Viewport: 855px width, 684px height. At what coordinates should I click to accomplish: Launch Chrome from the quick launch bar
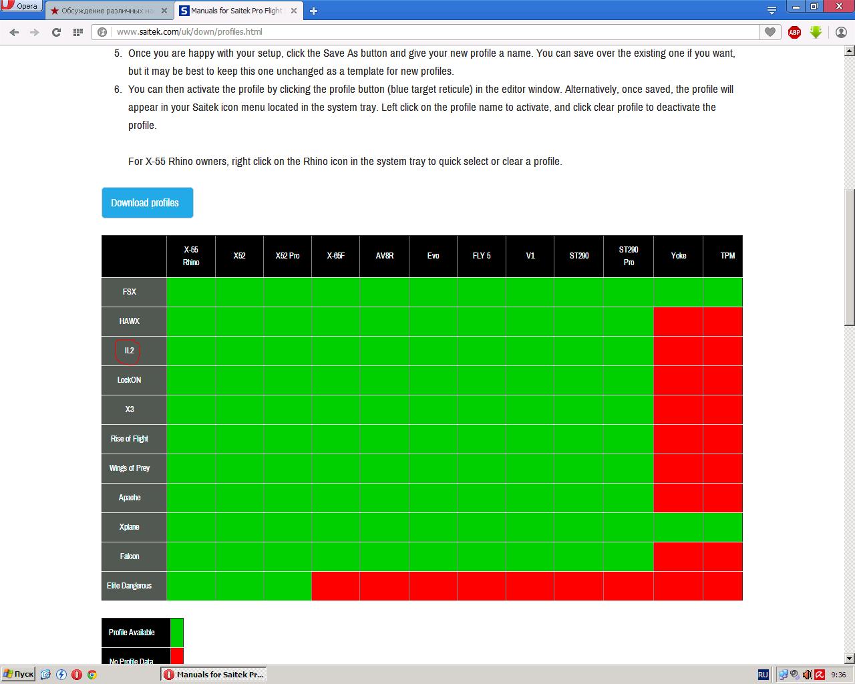coord(92,675)
